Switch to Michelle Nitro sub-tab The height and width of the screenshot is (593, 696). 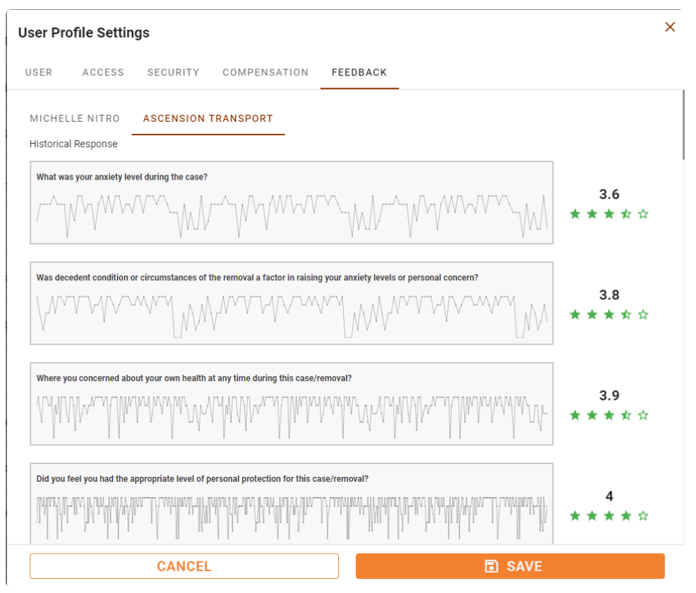coord(75,119)
